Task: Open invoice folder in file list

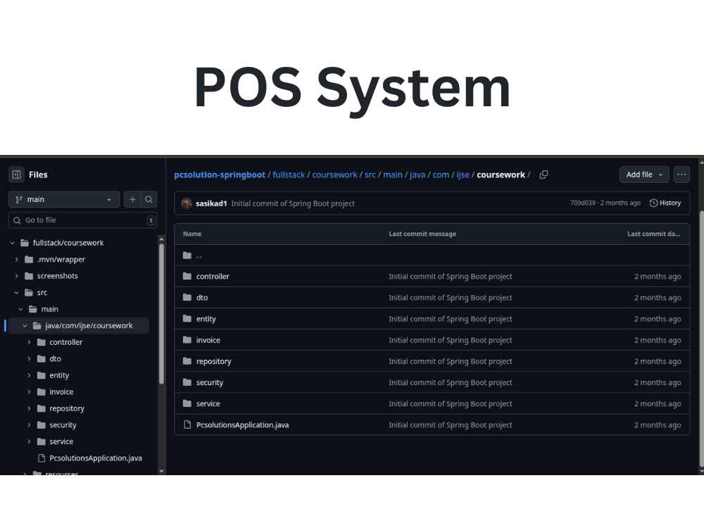Action: pyautogui.click(x=208, y=340)
